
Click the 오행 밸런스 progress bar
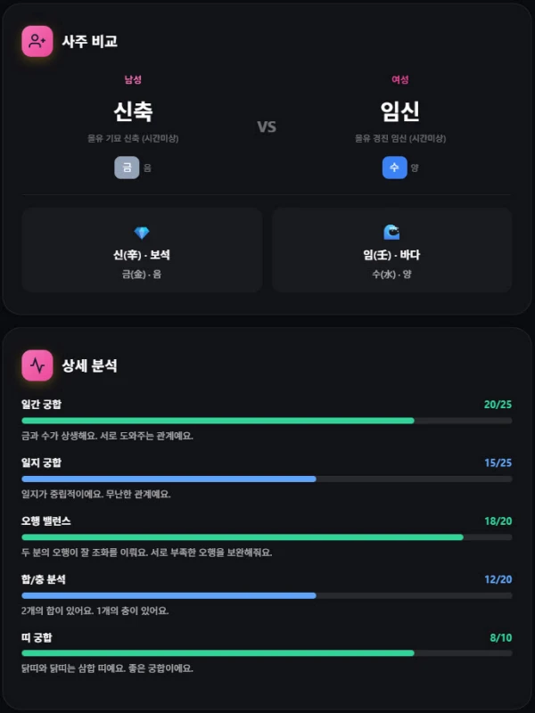point(267,537)
